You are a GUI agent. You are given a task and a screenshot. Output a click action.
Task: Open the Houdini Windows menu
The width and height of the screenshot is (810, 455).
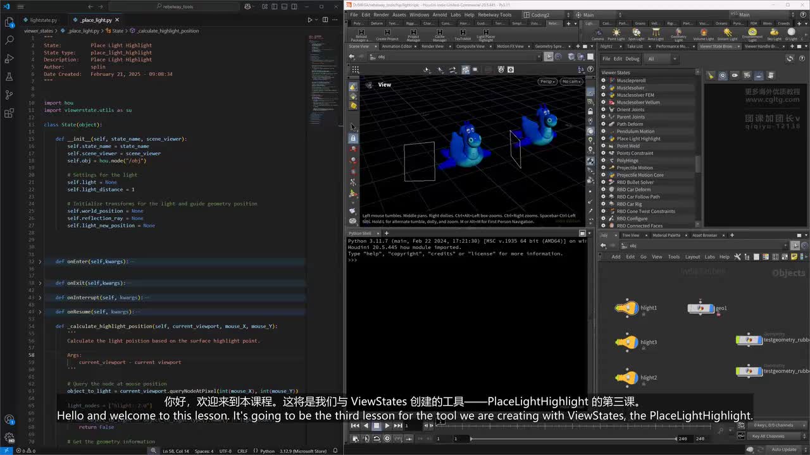click(x=419, y=15)
